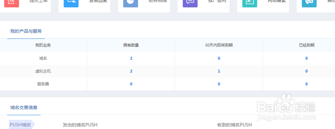Select the 我的产品与服务 tab
The height and width of the screenshot is (129, 335).
coord(26,31)
